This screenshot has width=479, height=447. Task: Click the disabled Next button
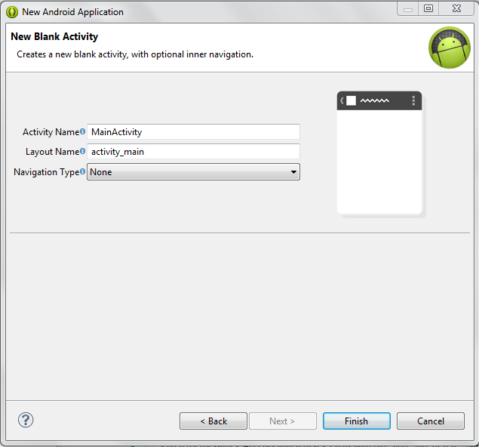pyautogui.click(x=283, y=421)
